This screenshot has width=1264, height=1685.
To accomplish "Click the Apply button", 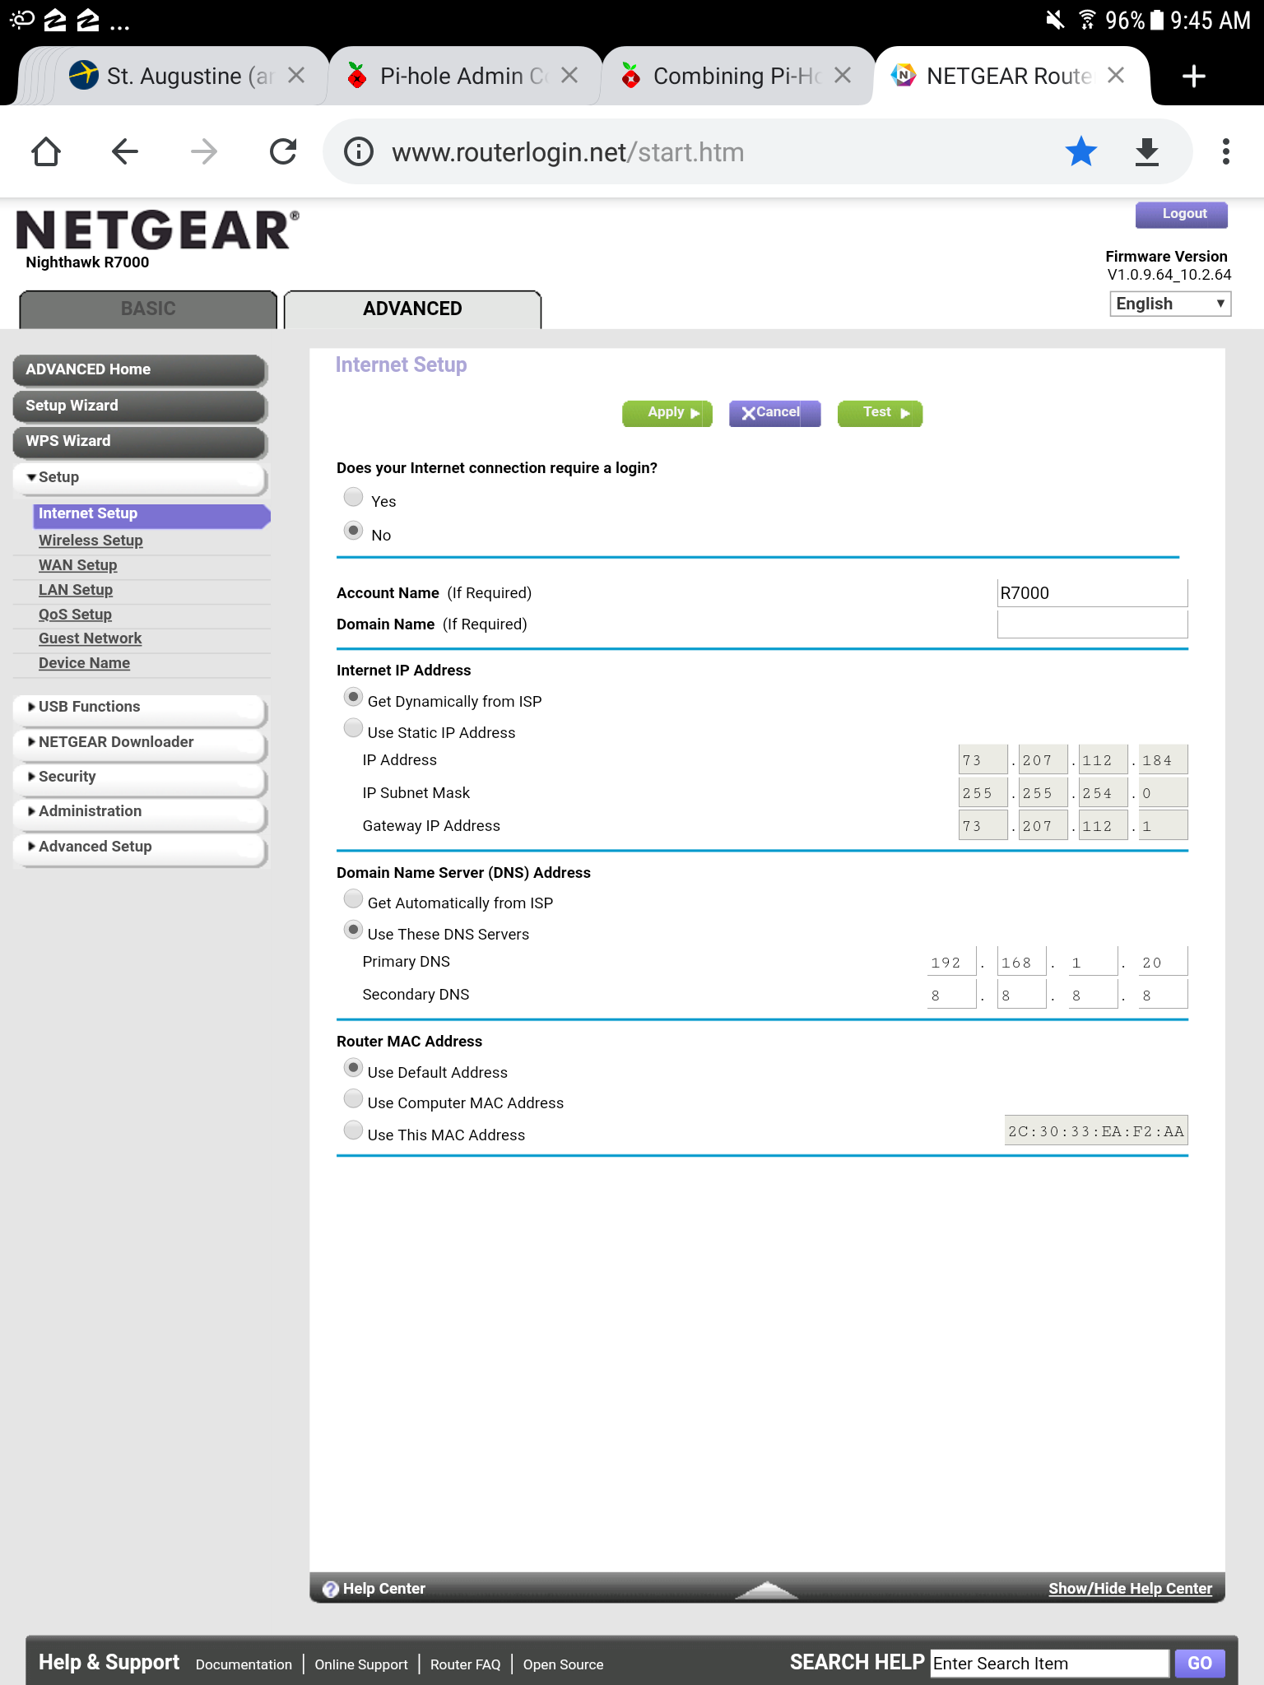I will point(667,413).
